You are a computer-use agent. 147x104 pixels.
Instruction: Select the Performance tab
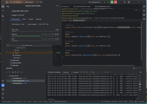[16, 19]
